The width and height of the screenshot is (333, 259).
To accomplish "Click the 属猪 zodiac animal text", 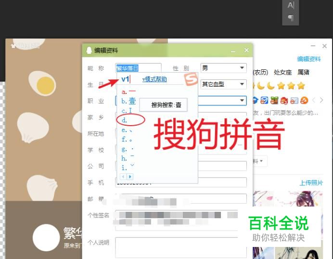I will click(x=303, y=72).
